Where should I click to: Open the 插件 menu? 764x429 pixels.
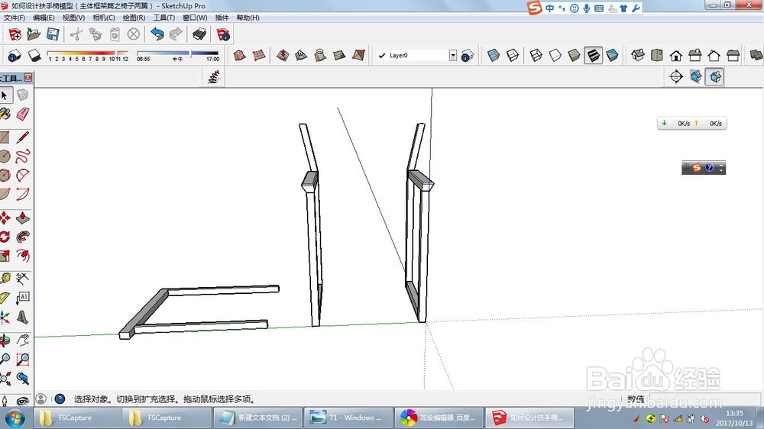[222, 18]
